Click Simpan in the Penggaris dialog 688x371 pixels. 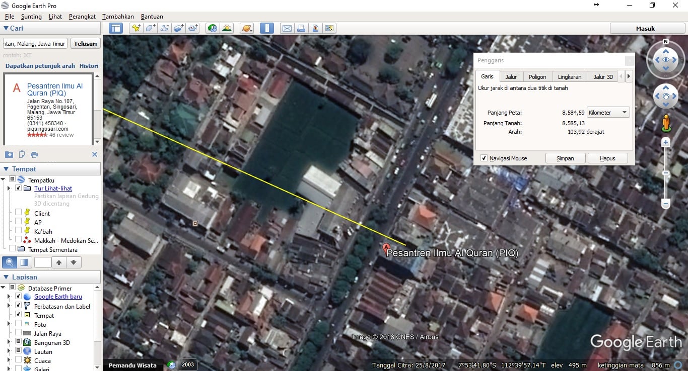click(565, 158)
